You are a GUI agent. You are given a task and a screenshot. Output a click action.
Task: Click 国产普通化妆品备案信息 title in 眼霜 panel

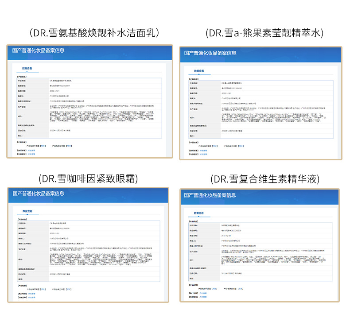39,193
